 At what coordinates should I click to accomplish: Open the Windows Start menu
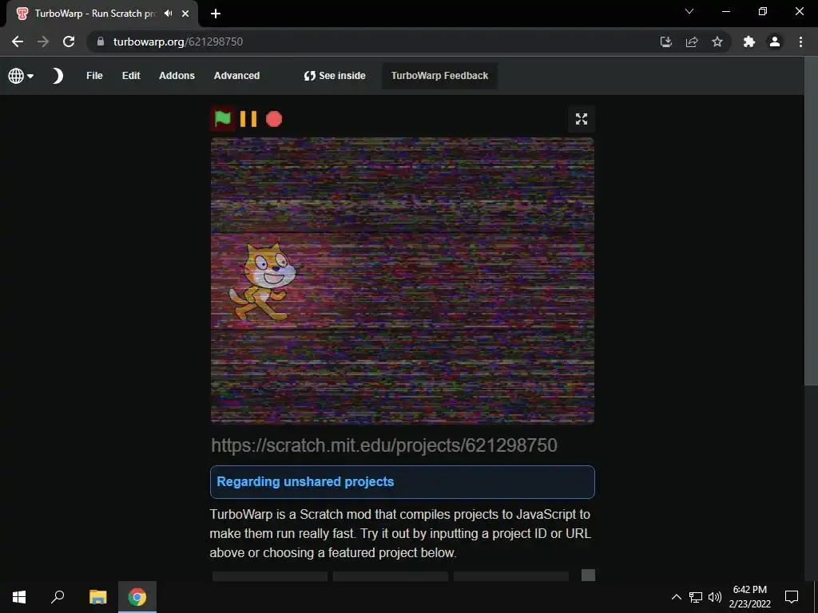19,597
